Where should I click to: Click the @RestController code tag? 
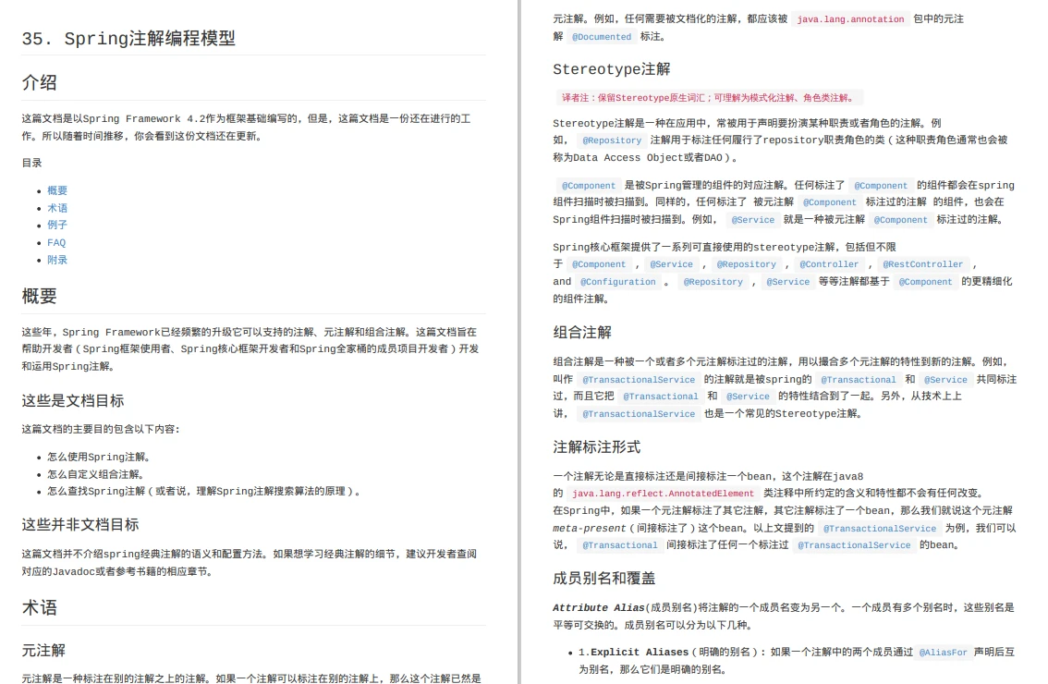pos(923,264)
